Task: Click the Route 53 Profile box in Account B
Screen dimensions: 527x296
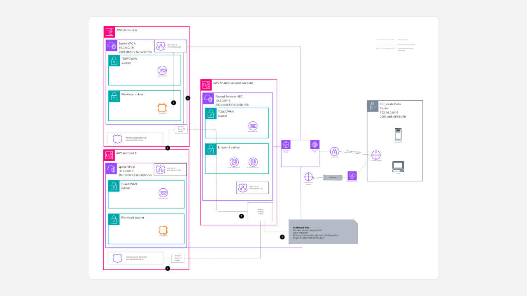Action: [x=177, y=258]
